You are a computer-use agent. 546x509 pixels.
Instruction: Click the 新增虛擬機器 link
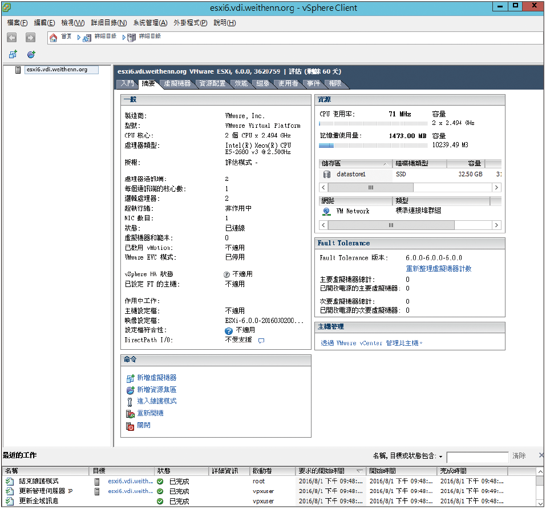point(157,378)
